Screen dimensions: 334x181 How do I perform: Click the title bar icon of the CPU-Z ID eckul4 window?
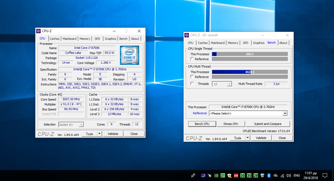pyautogui.click(x=187, y=35)
